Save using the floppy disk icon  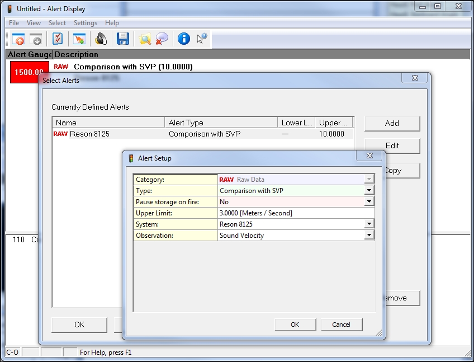point(123,39)
